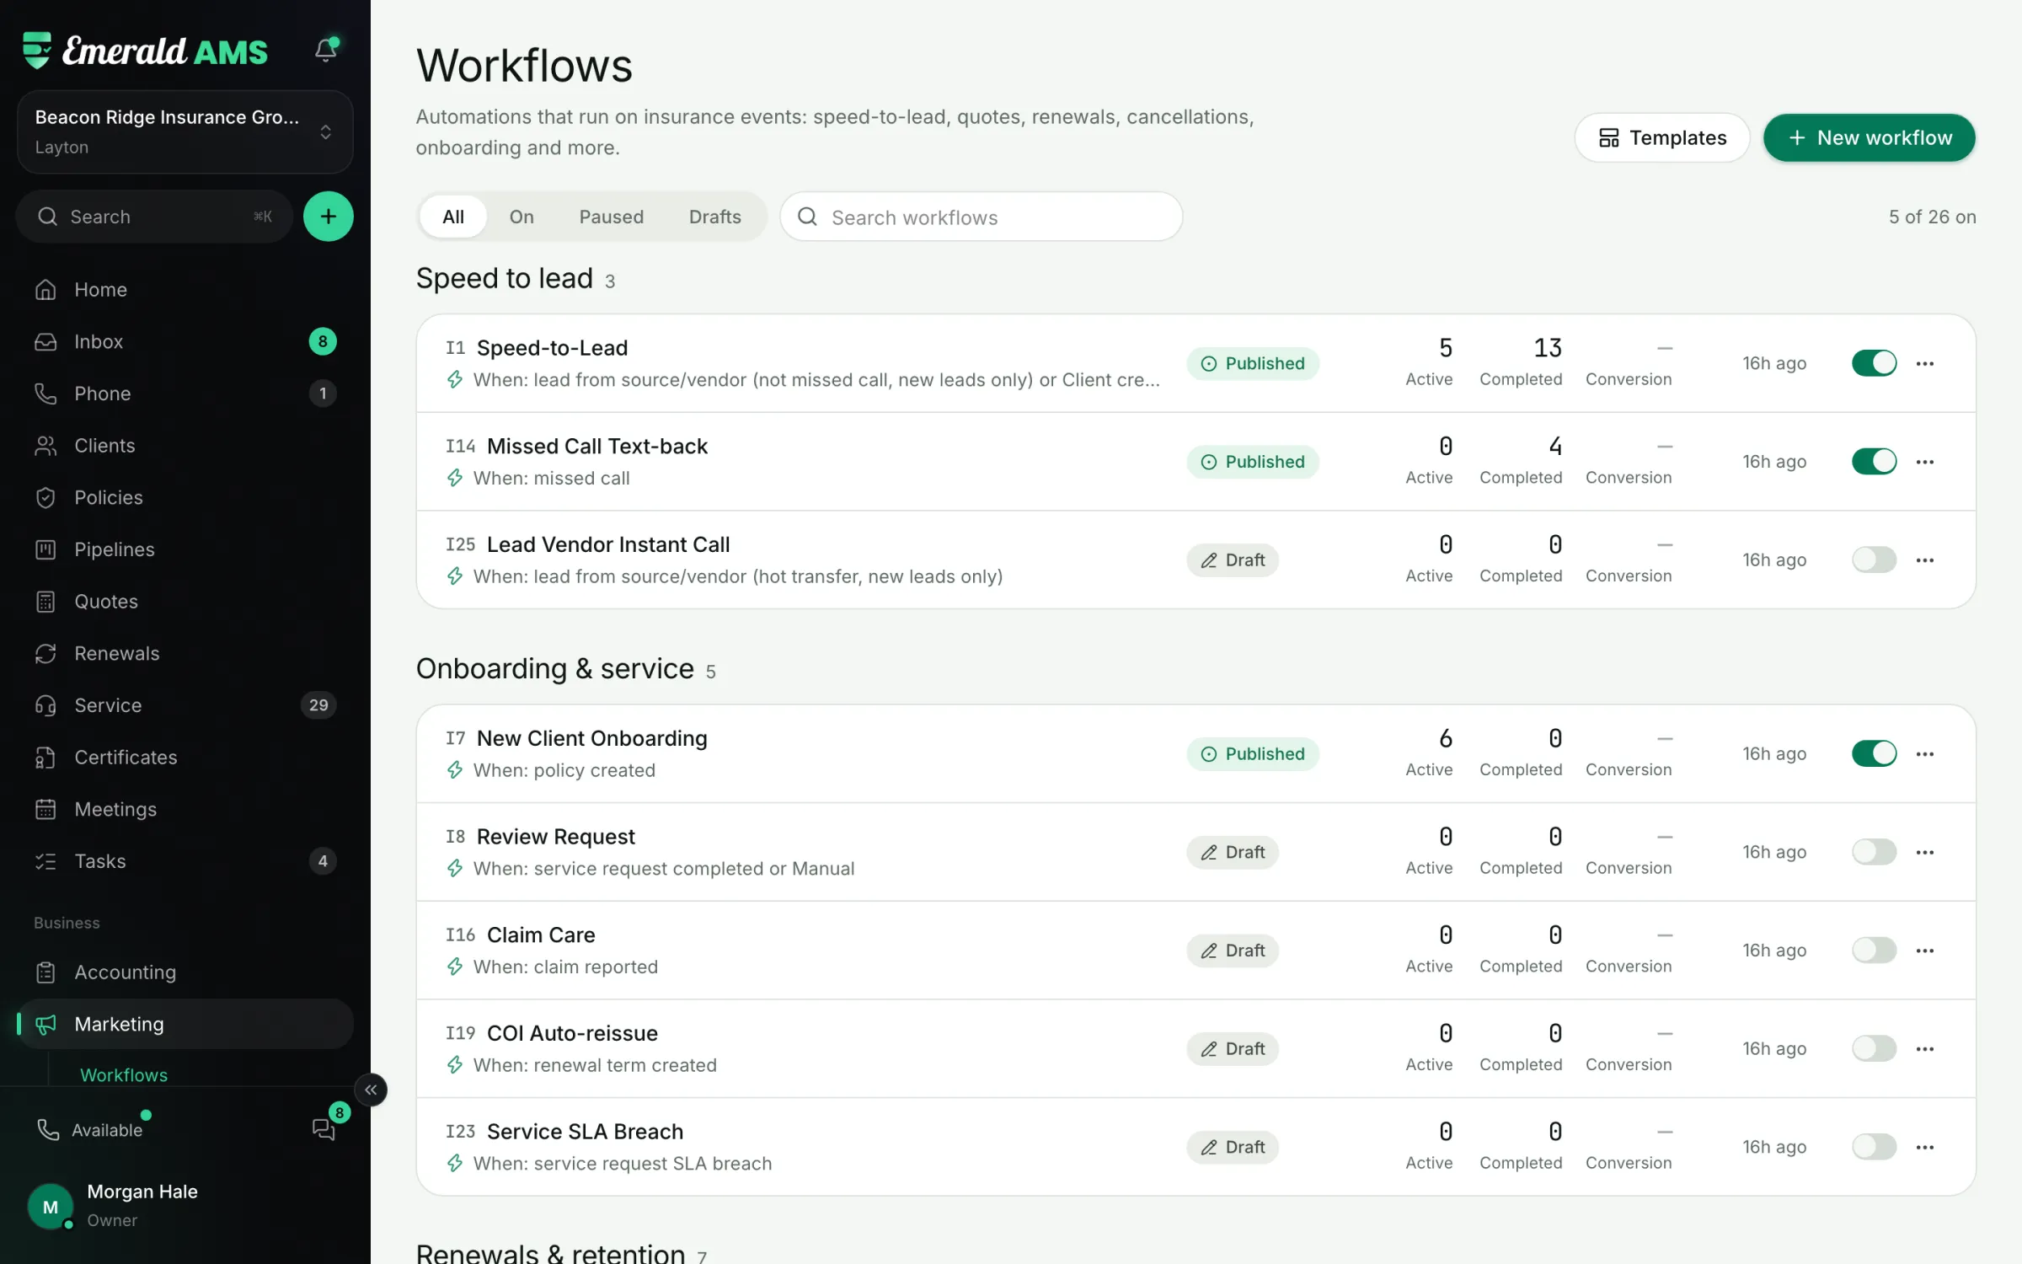Viewport: 2022px width, 1264px height.
Task: Set phone status via Available
Action: (x=93, y=1129)
